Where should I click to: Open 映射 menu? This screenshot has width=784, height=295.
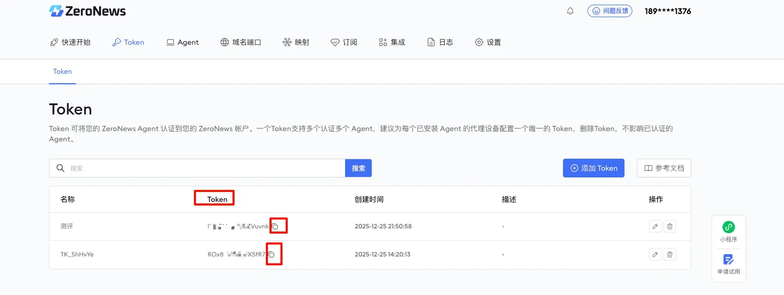[x=296, y=42]
